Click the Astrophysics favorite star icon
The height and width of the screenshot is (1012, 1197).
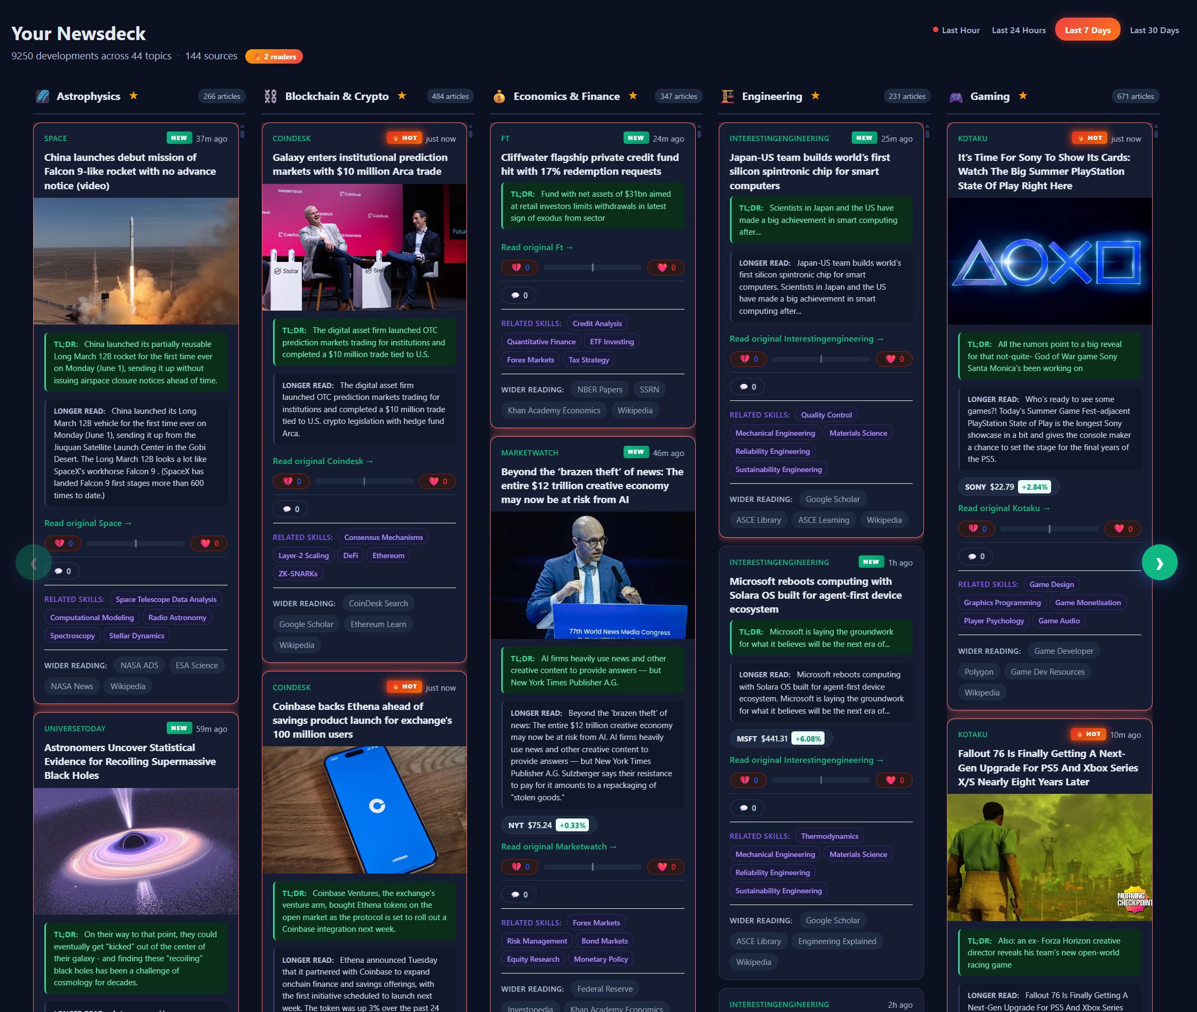click(x=134, y=96)
